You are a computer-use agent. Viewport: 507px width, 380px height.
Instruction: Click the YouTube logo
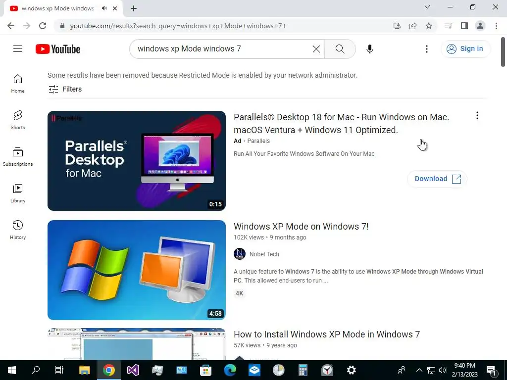[58, 49]
